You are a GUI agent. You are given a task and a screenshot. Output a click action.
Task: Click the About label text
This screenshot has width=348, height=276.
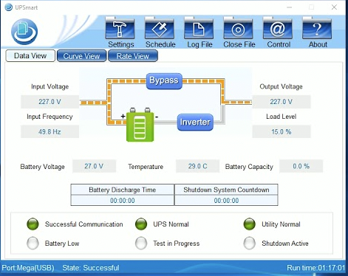[x=318, y=44]
